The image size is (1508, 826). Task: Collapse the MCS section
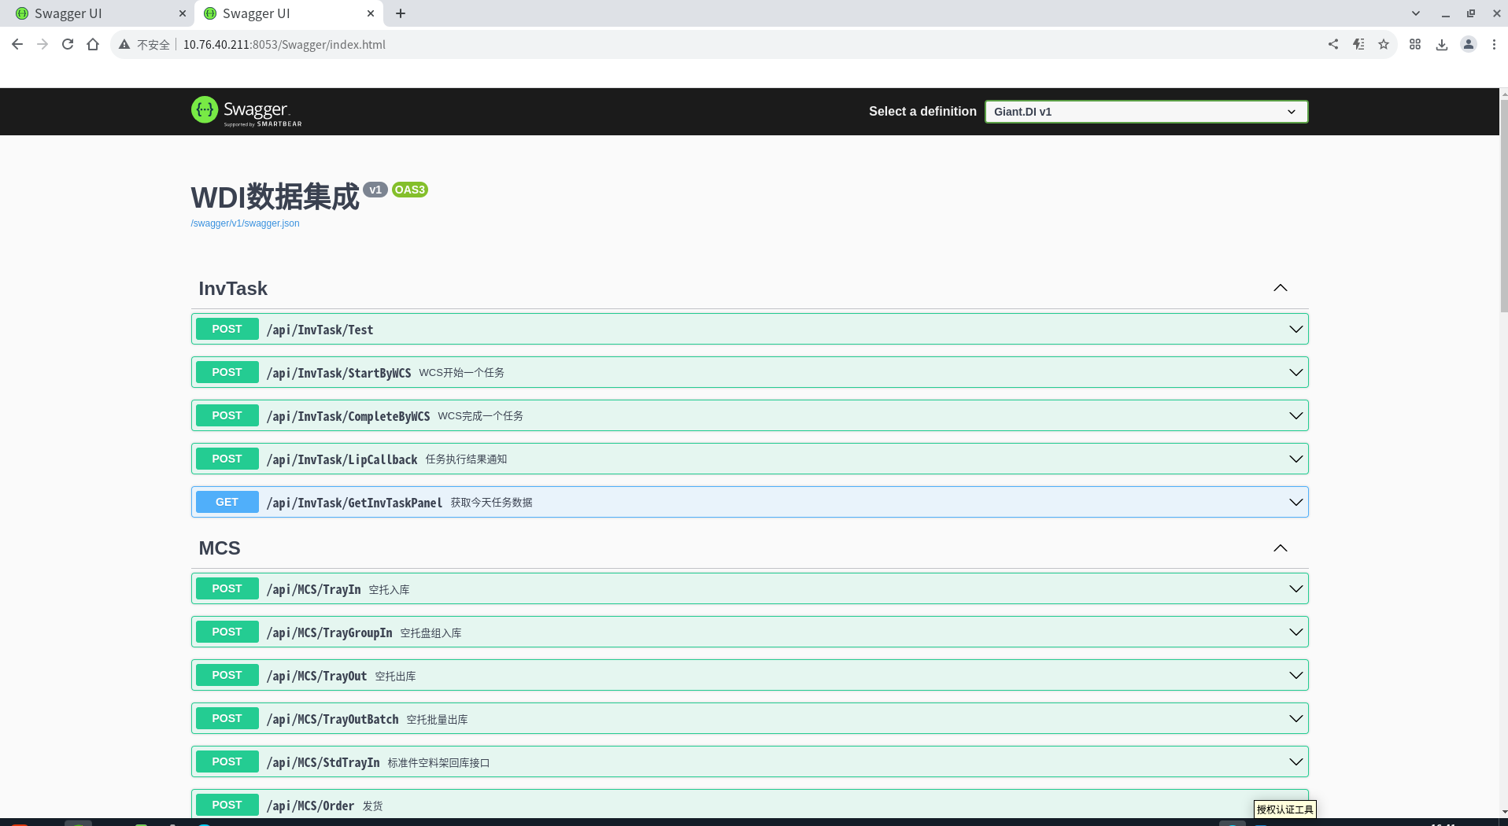point(1281,548)
